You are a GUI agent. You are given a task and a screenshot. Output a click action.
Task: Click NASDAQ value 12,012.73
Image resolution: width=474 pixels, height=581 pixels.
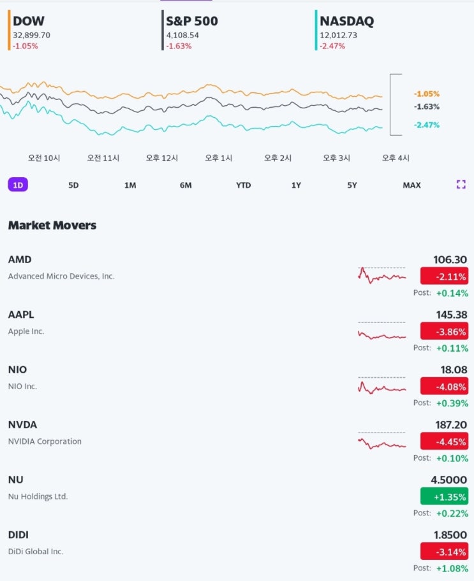coord(338,35)
